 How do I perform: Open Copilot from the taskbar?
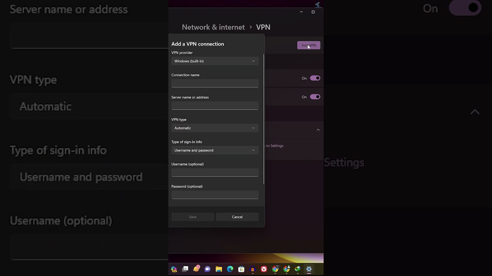174,269
